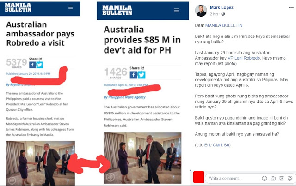Open By Philippine News Agency author link

click(x=124, y=97)
